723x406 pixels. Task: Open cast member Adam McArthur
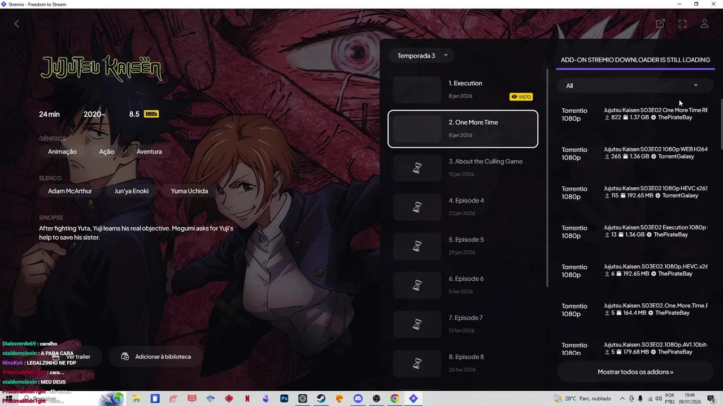click(x=70, y=191)
